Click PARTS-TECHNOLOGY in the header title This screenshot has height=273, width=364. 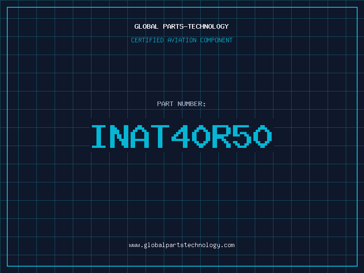[196, 26]
